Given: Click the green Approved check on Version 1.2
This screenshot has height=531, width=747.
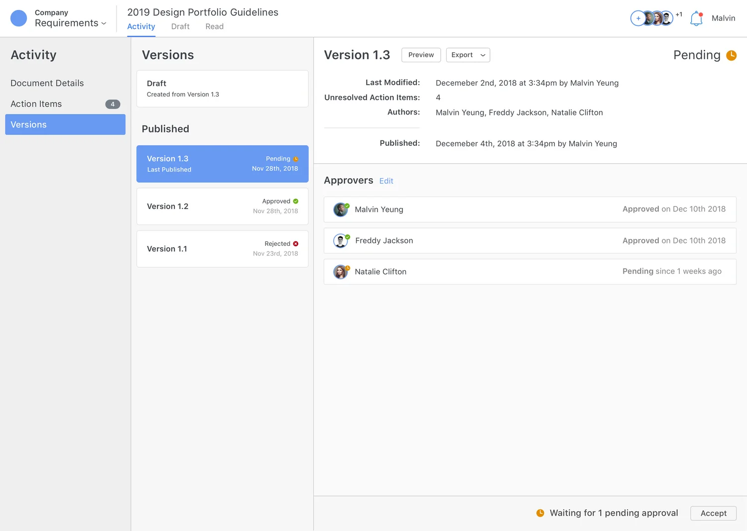Looking at the screenshot, I should pyautogui.click(x=296, y=202).
